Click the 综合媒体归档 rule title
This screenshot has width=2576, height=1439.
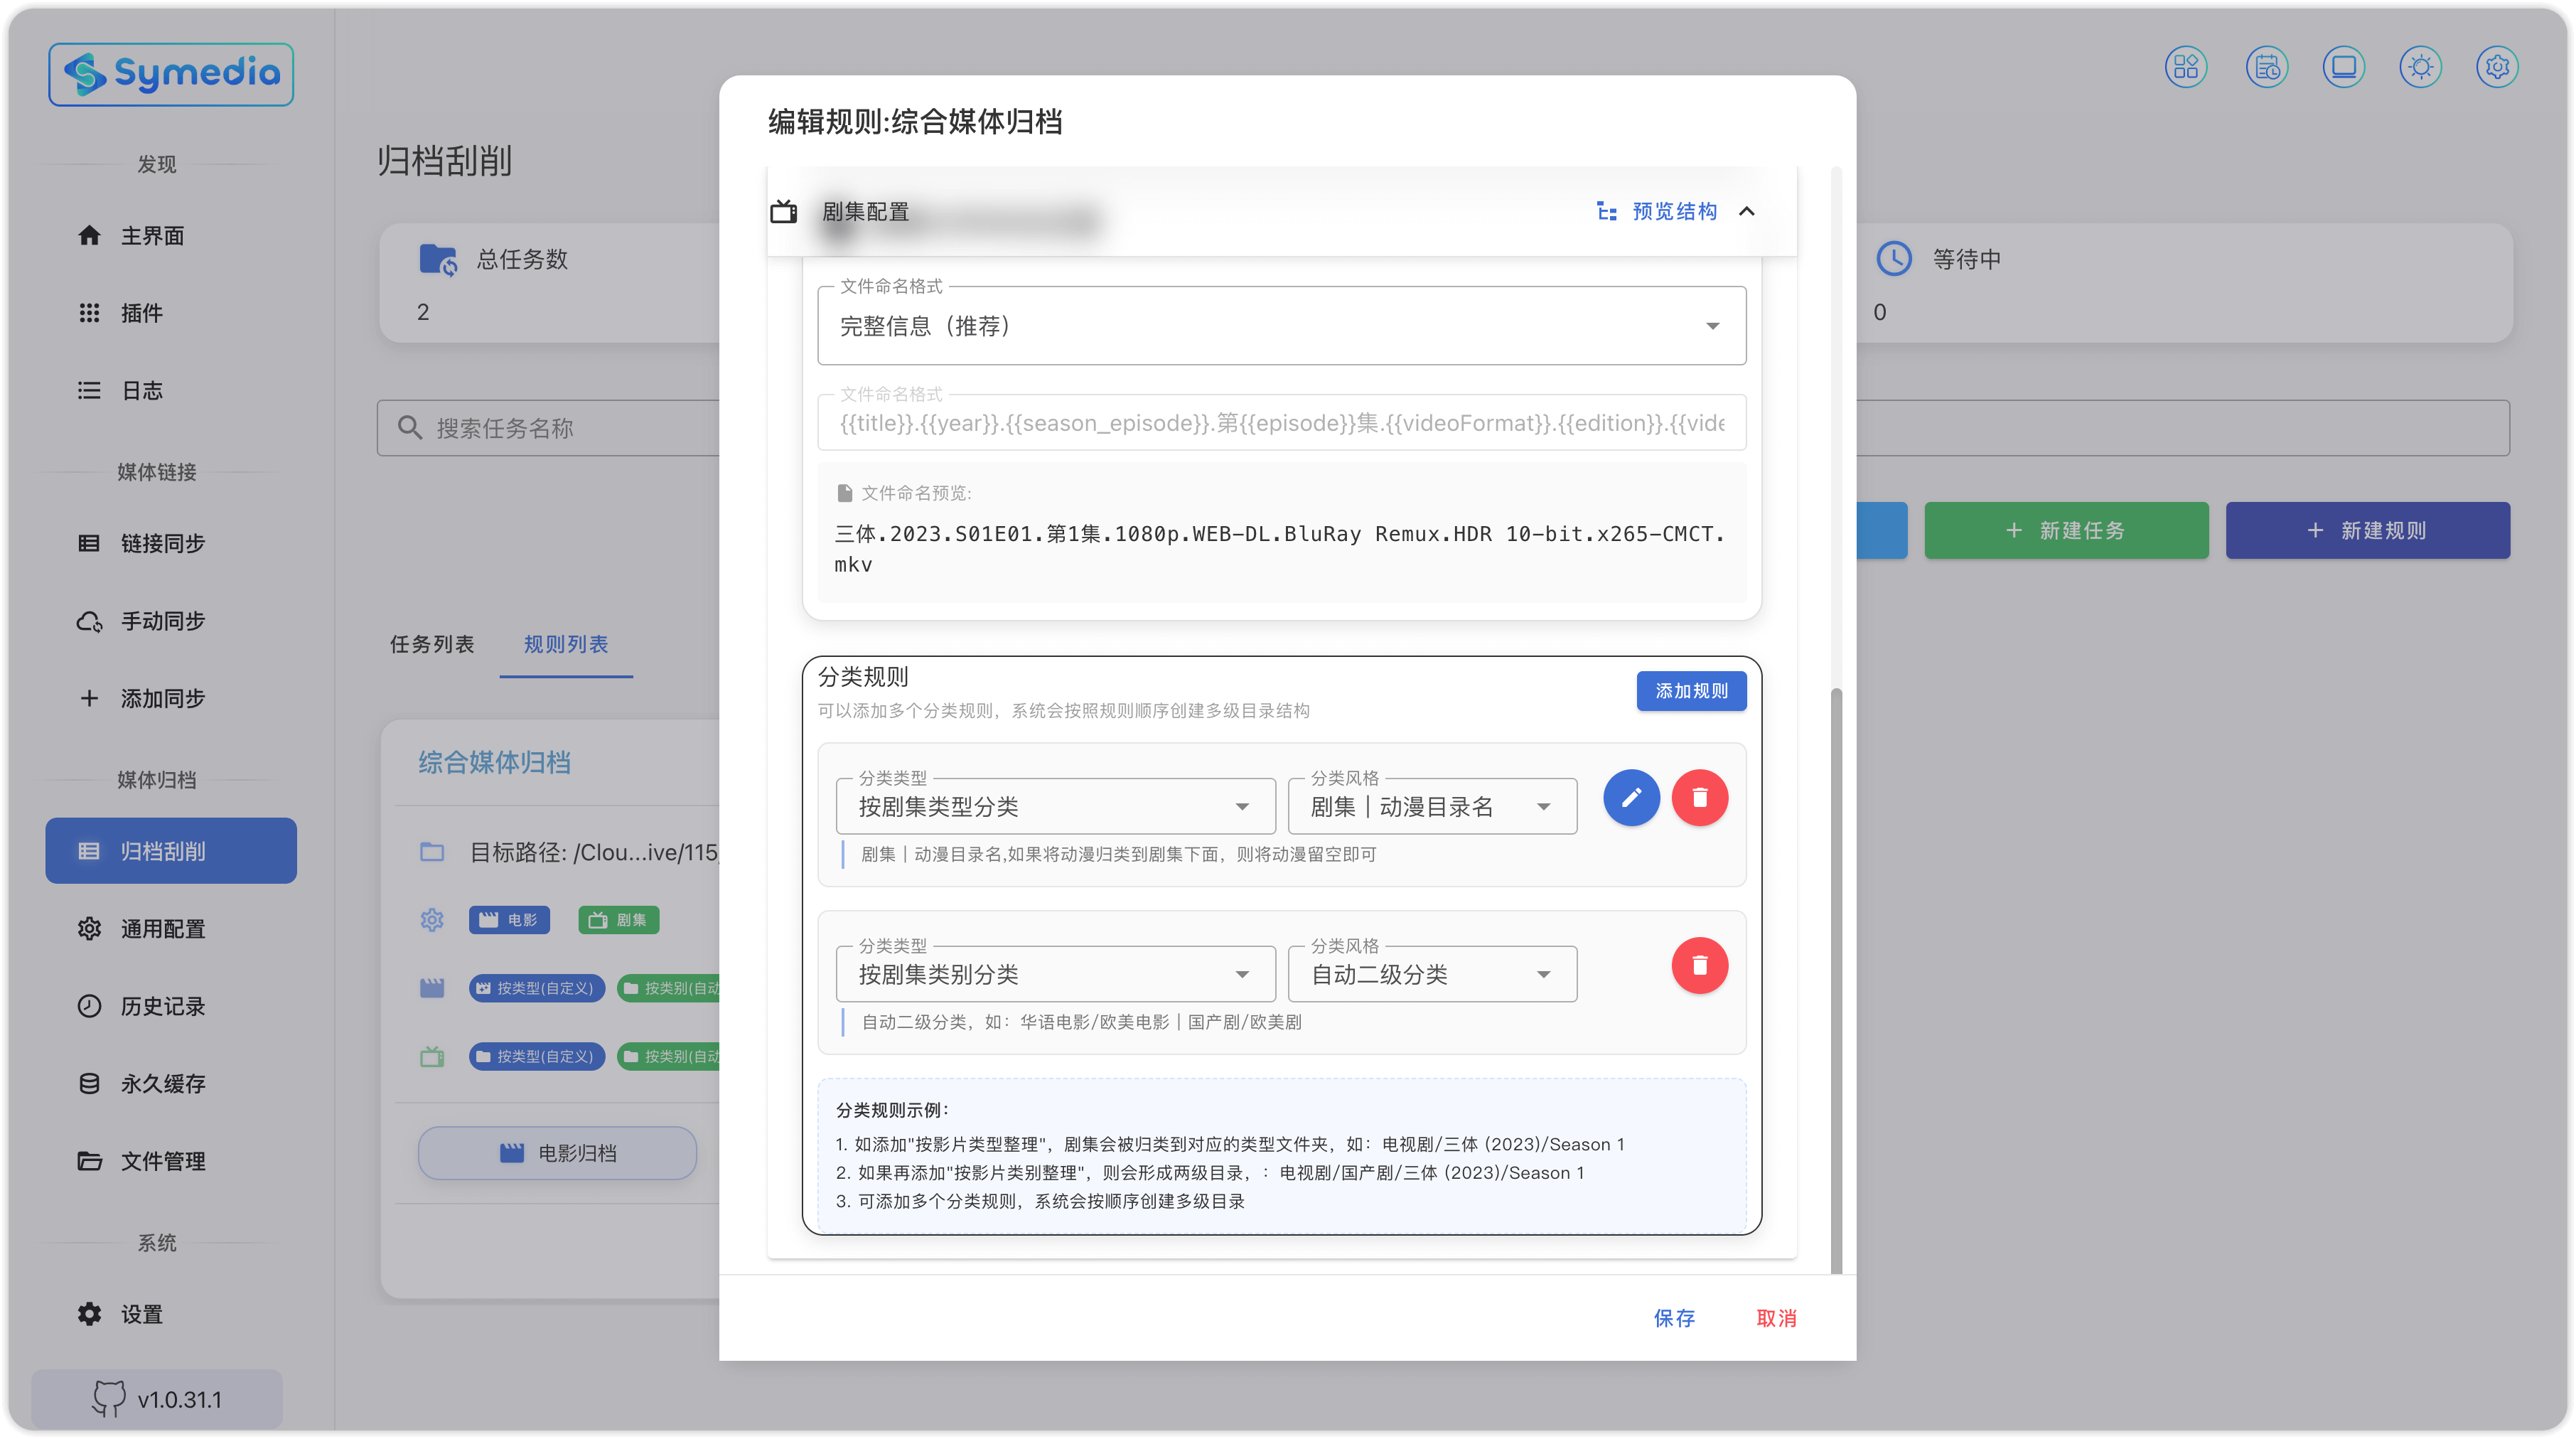pyautogui.click(x=494, y=762)
